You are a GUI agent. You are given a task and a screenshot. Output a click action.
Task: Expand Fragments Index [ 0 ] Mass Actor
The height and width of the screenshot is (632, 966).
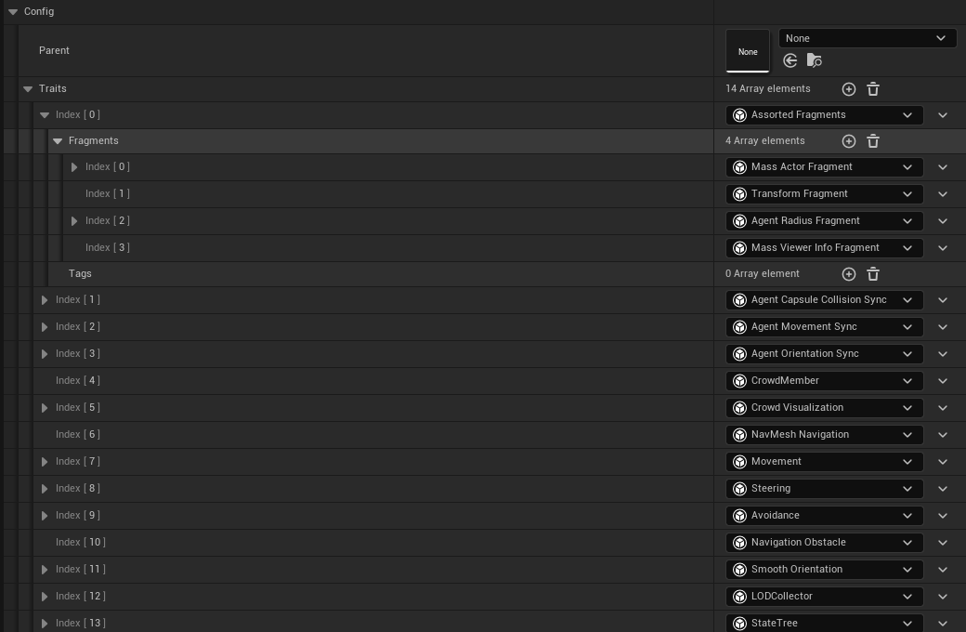pos(74,167)
